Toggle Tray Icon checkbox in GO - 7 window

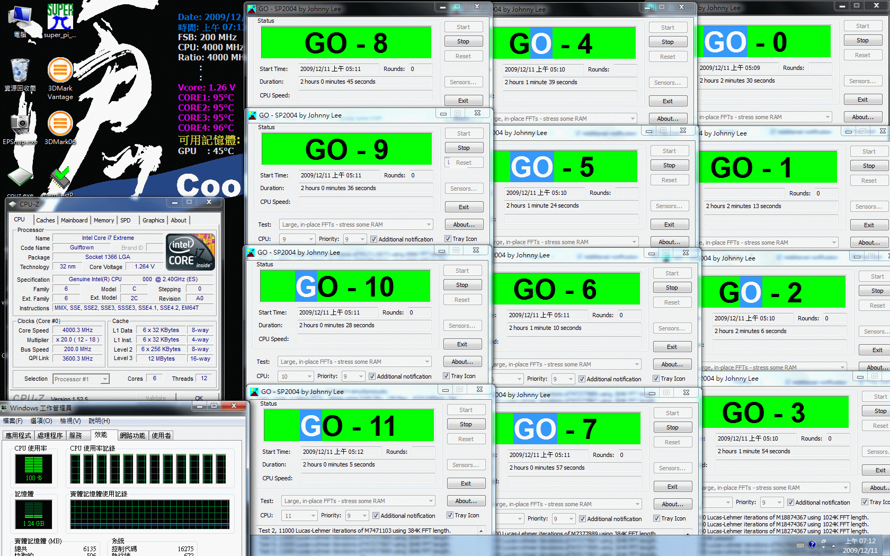pos(670,518)
